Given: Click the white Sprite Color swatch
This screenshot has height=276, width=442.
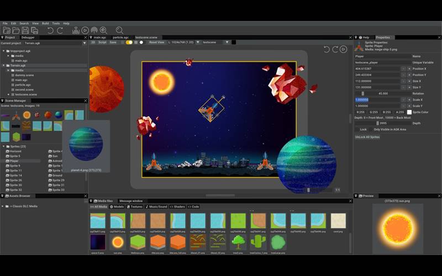Looking at the screenshot, I should (x=409, y=112).
